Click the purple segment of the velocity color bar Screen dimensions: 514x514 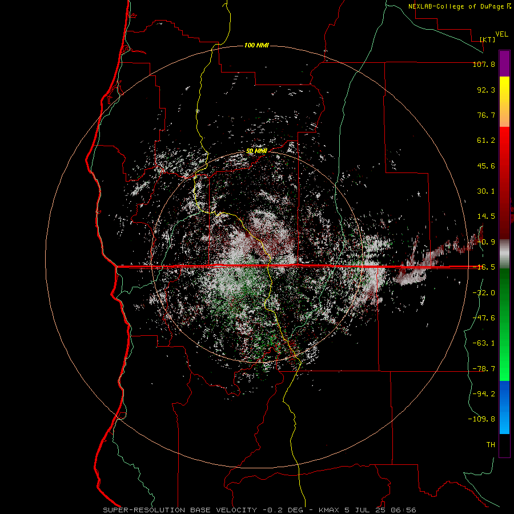click(504, 63)
